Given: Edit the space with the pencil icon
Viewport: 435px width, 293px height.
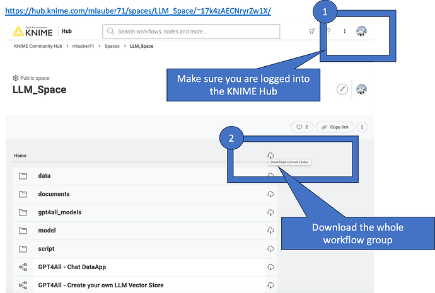Looking at the screenshot, I should (x=342, y=89).
